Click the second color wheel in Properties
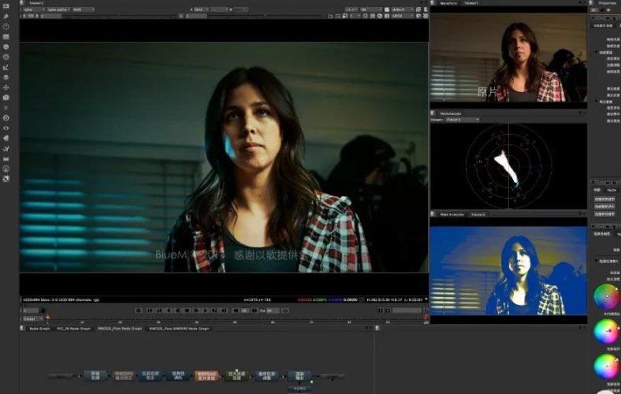This screenshot has height=394, width=621. [606, 331]
